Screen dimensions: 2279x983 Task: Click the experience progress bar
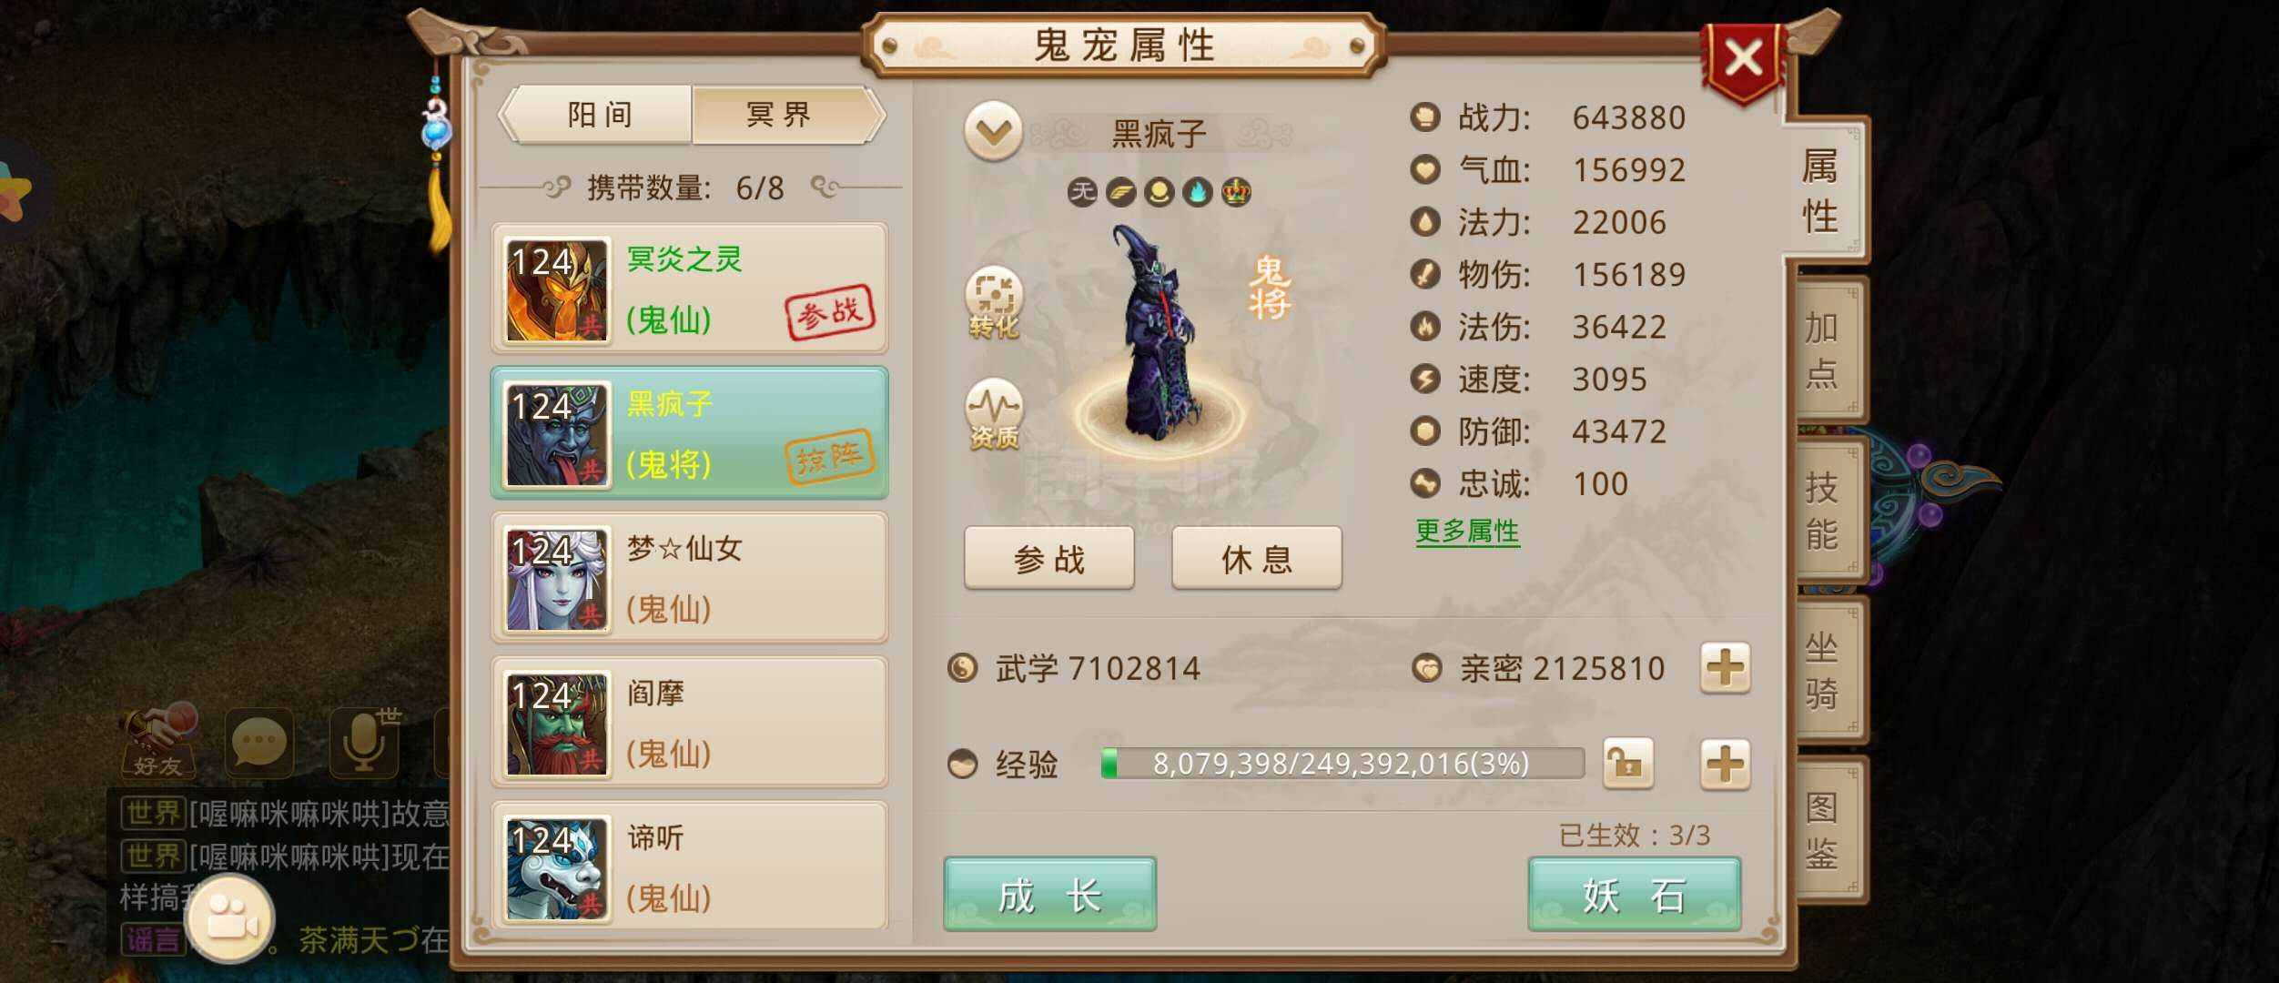pos(1342,764)
